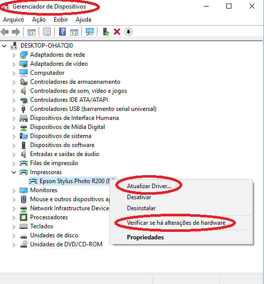Click the black down-arrow disable device icon
Image resolution: width=264 pixels, height=284 pixels.
128,32
